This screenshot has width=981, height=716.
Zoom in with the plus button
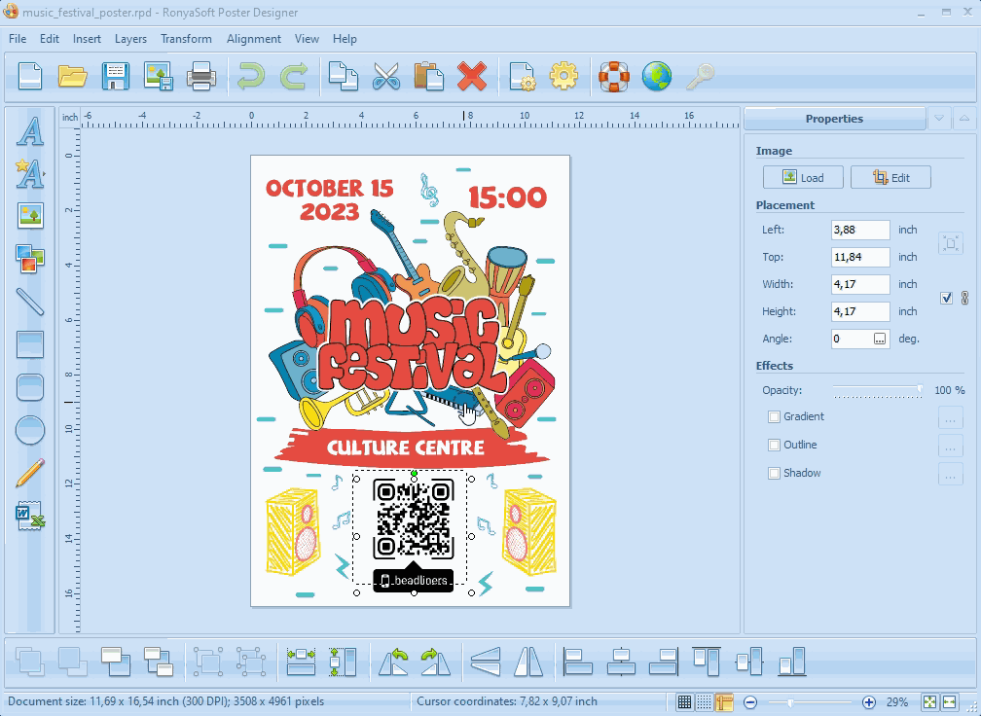click(868, 702)
